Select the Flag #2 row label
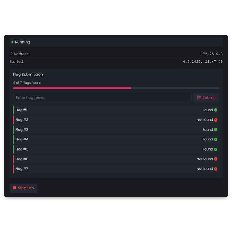Viewport: 232px width, 232px height. [22, 120]
